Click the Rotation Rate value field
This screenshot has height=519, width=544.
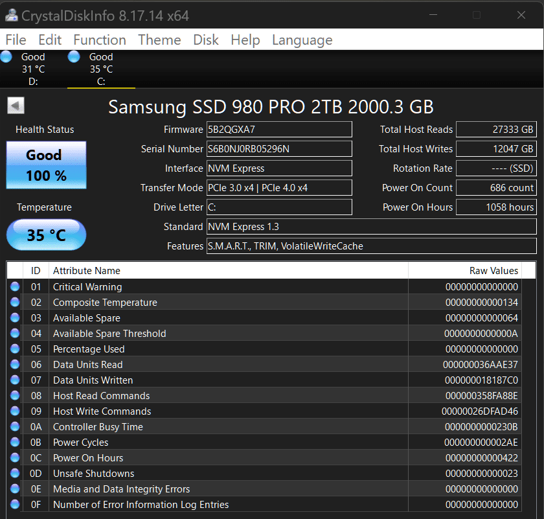click(x=497, y=168)
